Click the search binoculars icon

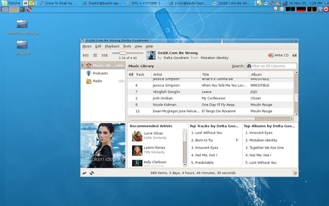click(249, 66)
